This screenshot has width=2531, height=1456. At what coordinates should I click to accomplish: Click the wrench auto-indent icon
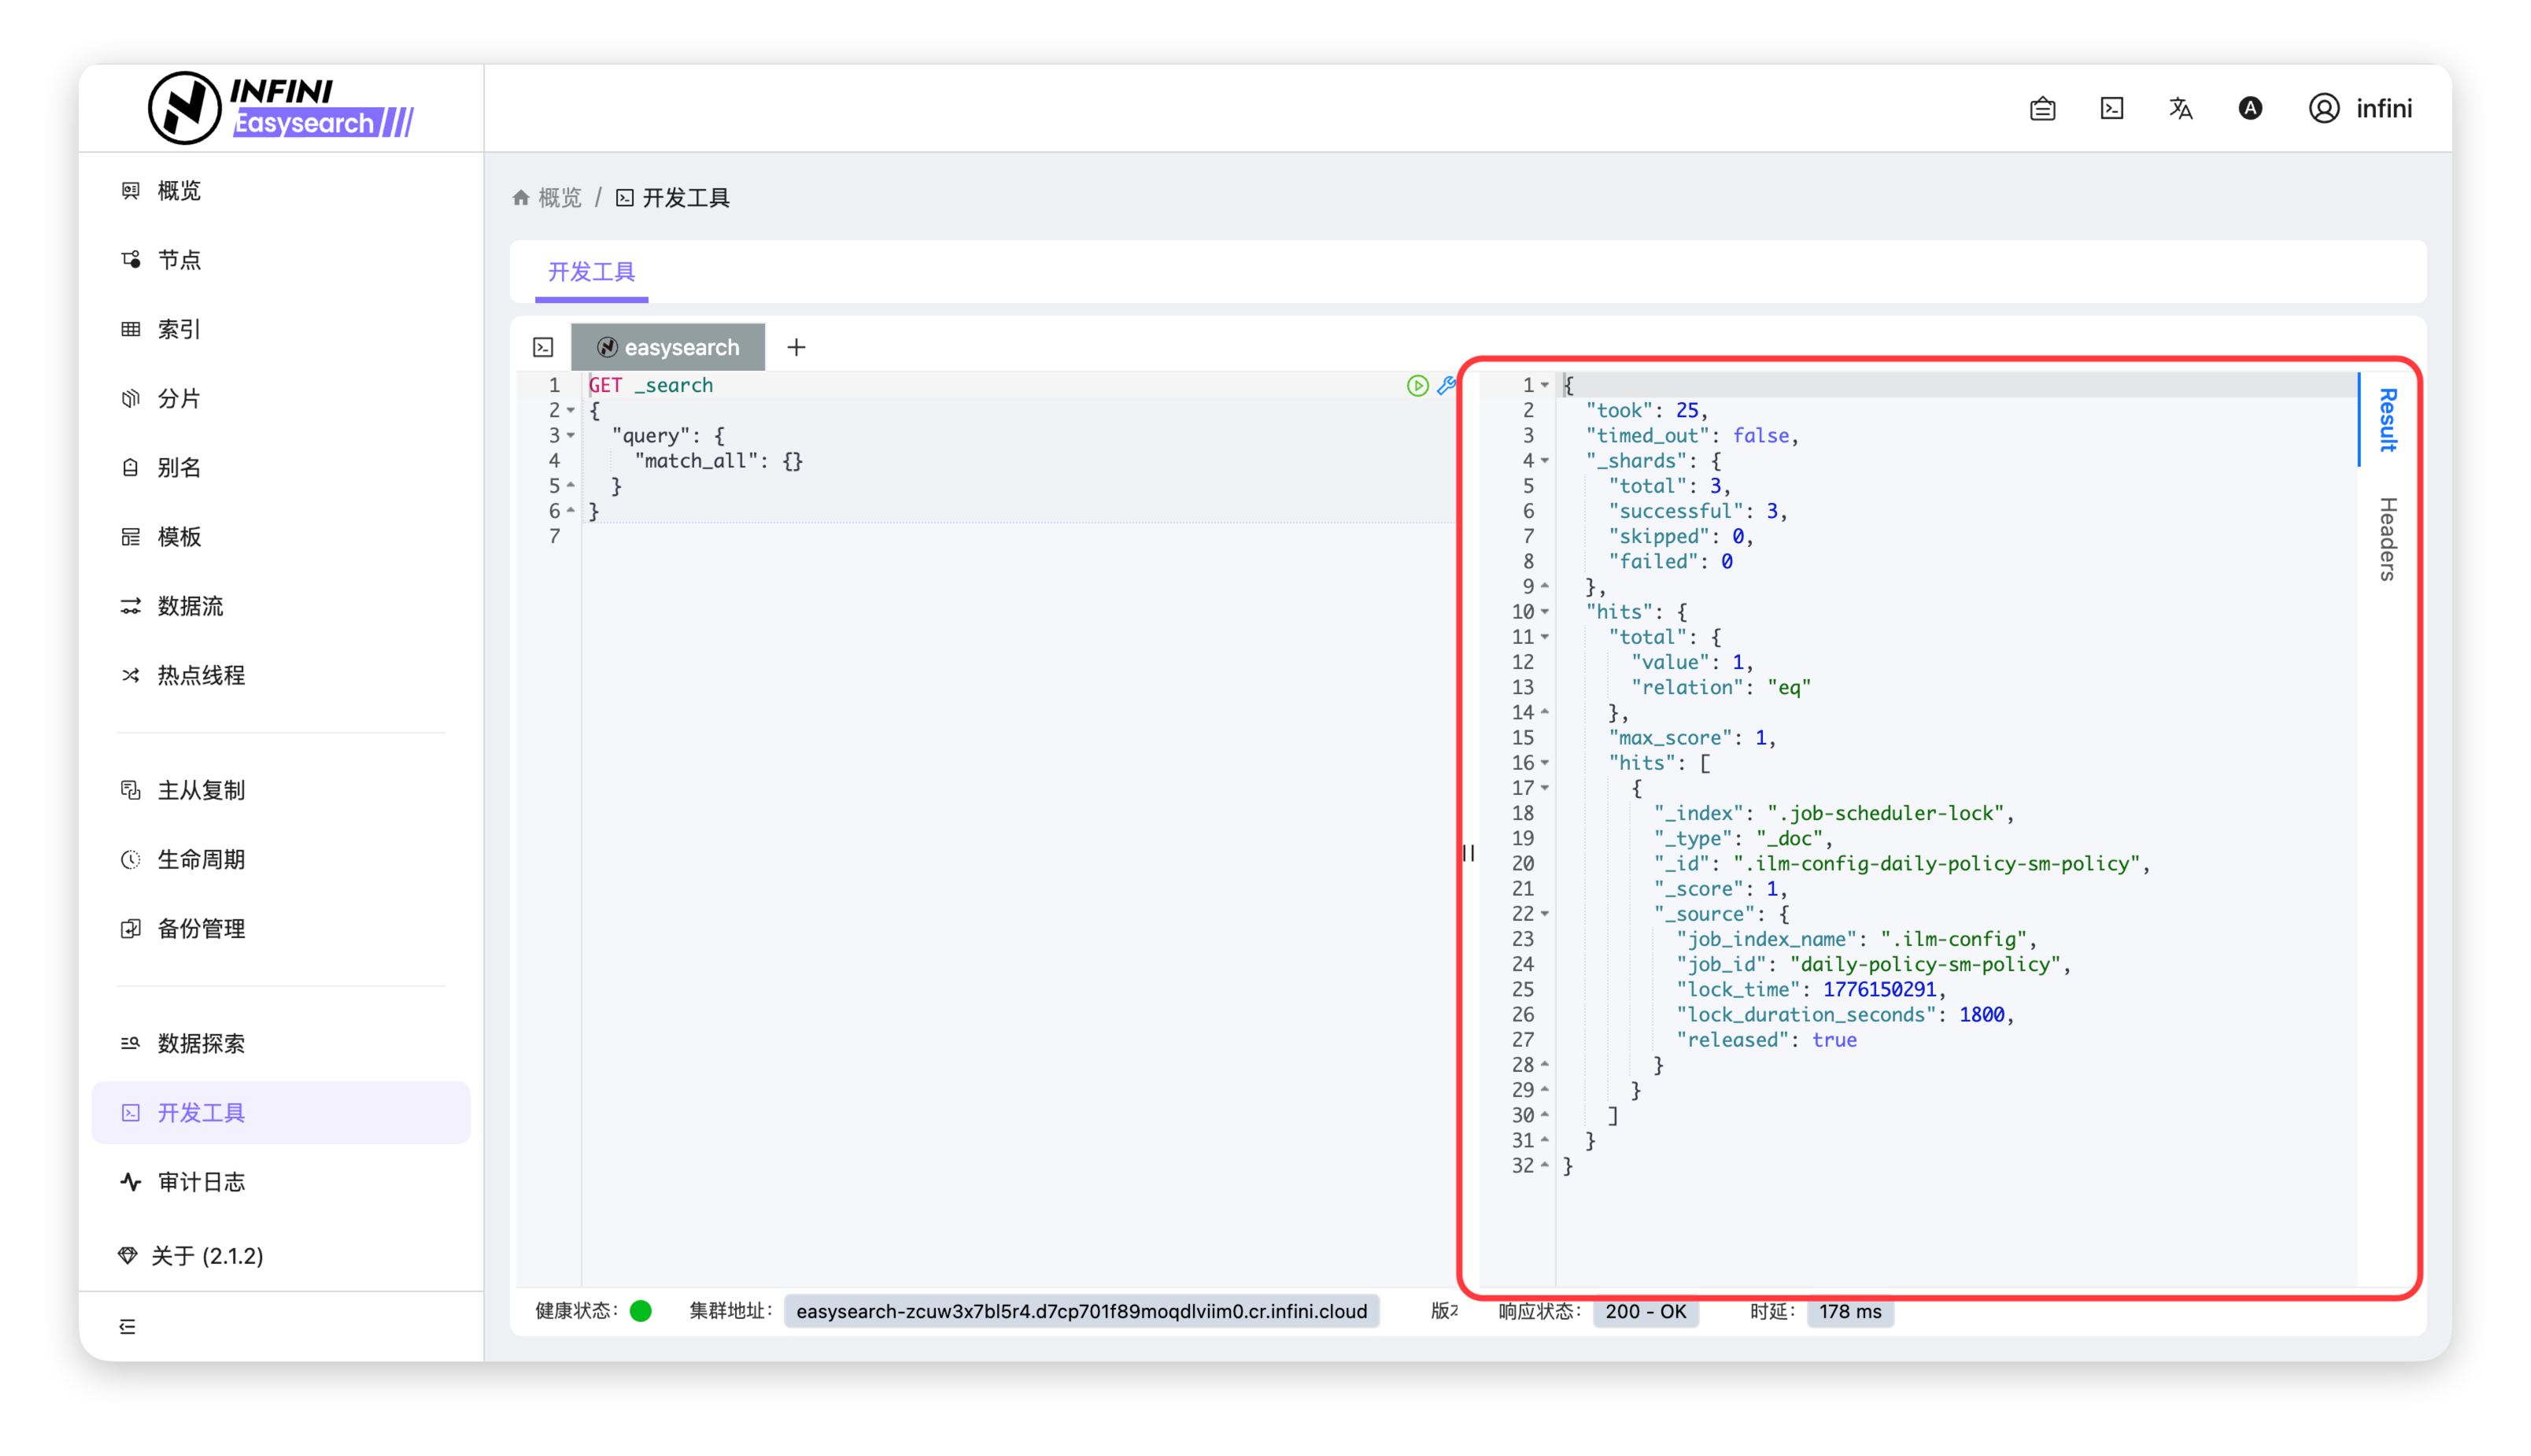tap(1446, 385)
